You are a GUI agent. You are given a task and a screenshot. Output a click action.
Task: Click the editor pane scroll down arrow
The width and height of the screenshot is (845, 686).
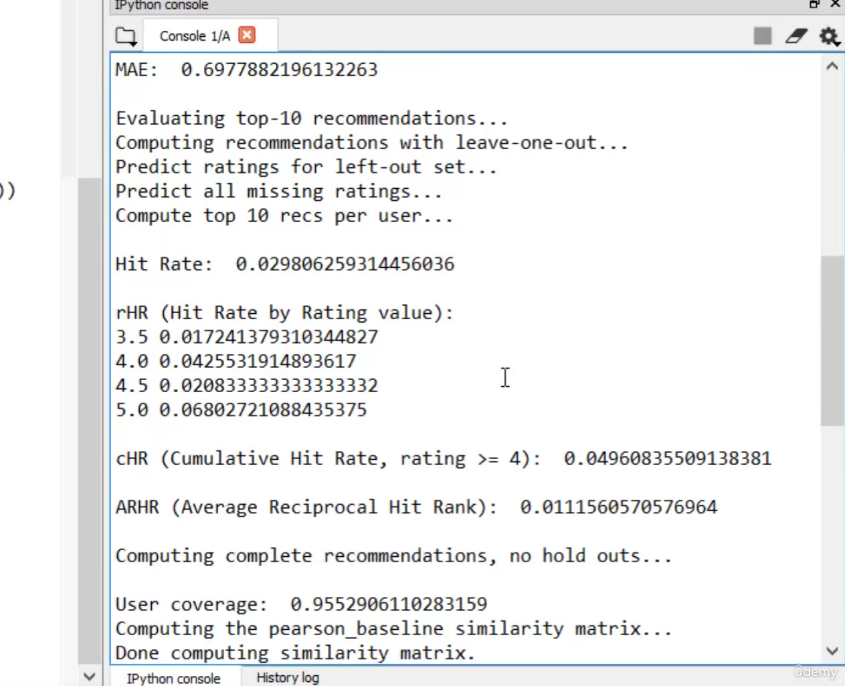point(90,676)
